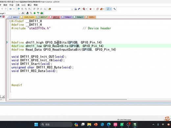Click the '#endif' line

pyautogui.click(x=17, y=85)
